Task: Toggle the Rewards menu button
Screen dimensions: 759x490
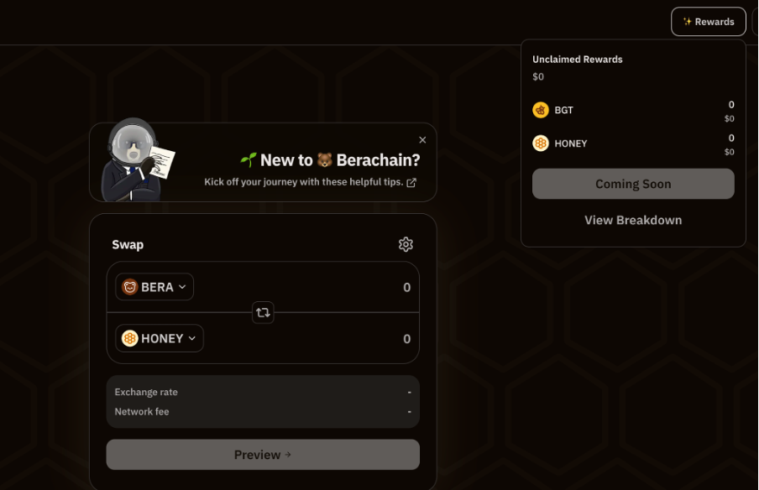Action: 709,22
